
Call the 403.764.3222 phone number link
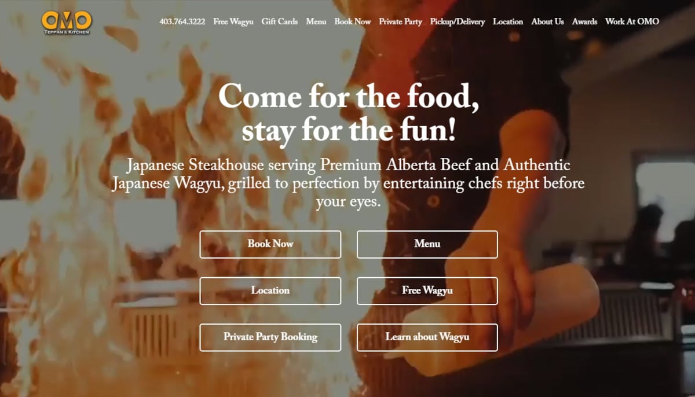pyautogui.click(x=182, y=21)
